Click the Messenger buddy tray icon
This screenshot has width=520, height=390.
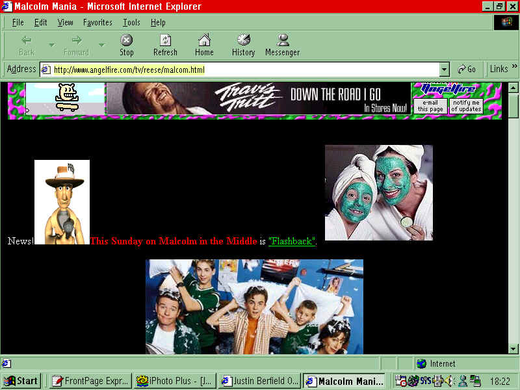463,381
